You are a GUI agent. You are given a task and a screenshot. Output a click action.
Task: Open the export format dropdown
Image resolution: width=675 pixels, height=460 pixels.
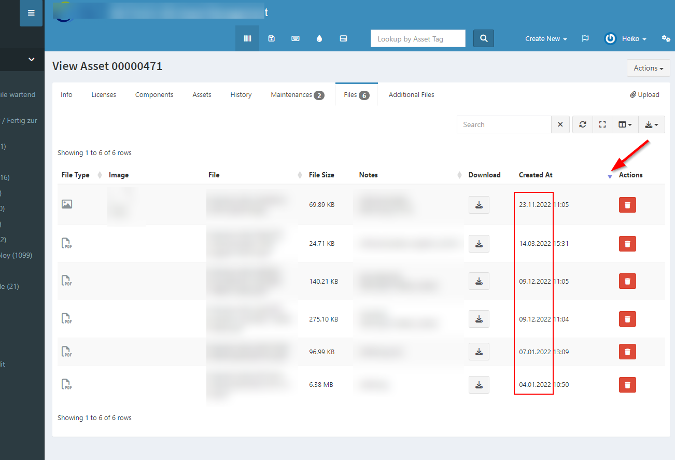tap(651, 124)
